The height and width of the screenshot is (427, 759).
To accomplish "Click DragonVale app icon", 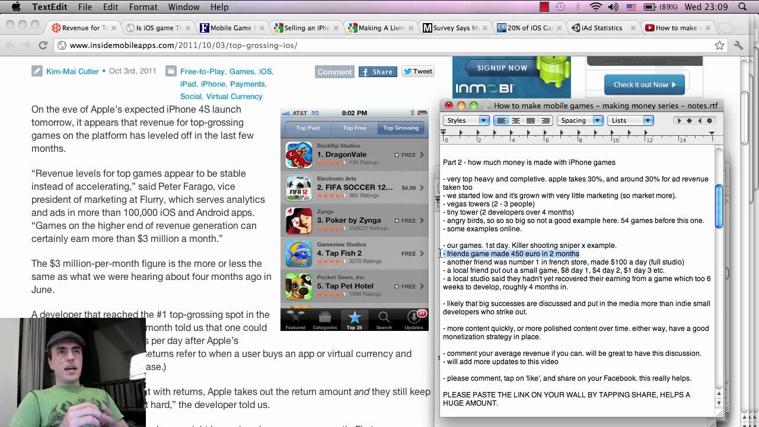I will (x=299, y=155).
